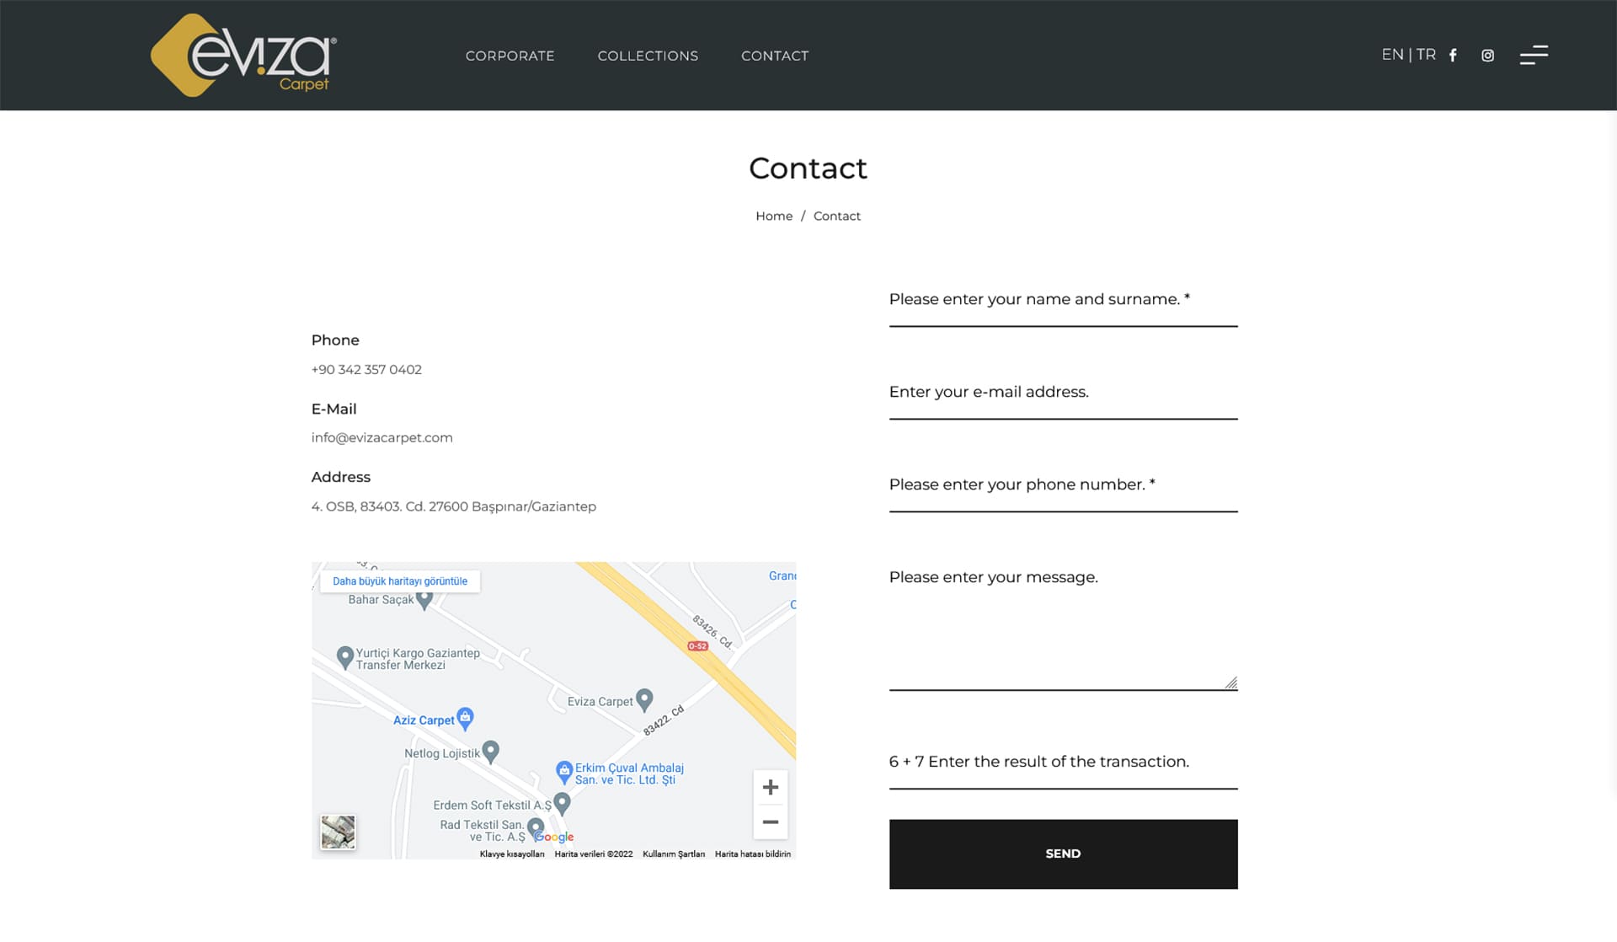Focus the name and surname field
Image resolution: width=1617 pixels, height=942 pixels.
pos(1063,300)
